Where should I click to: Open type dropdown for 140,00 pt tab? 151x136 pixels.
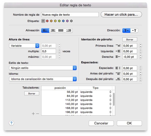click(110, 104)
